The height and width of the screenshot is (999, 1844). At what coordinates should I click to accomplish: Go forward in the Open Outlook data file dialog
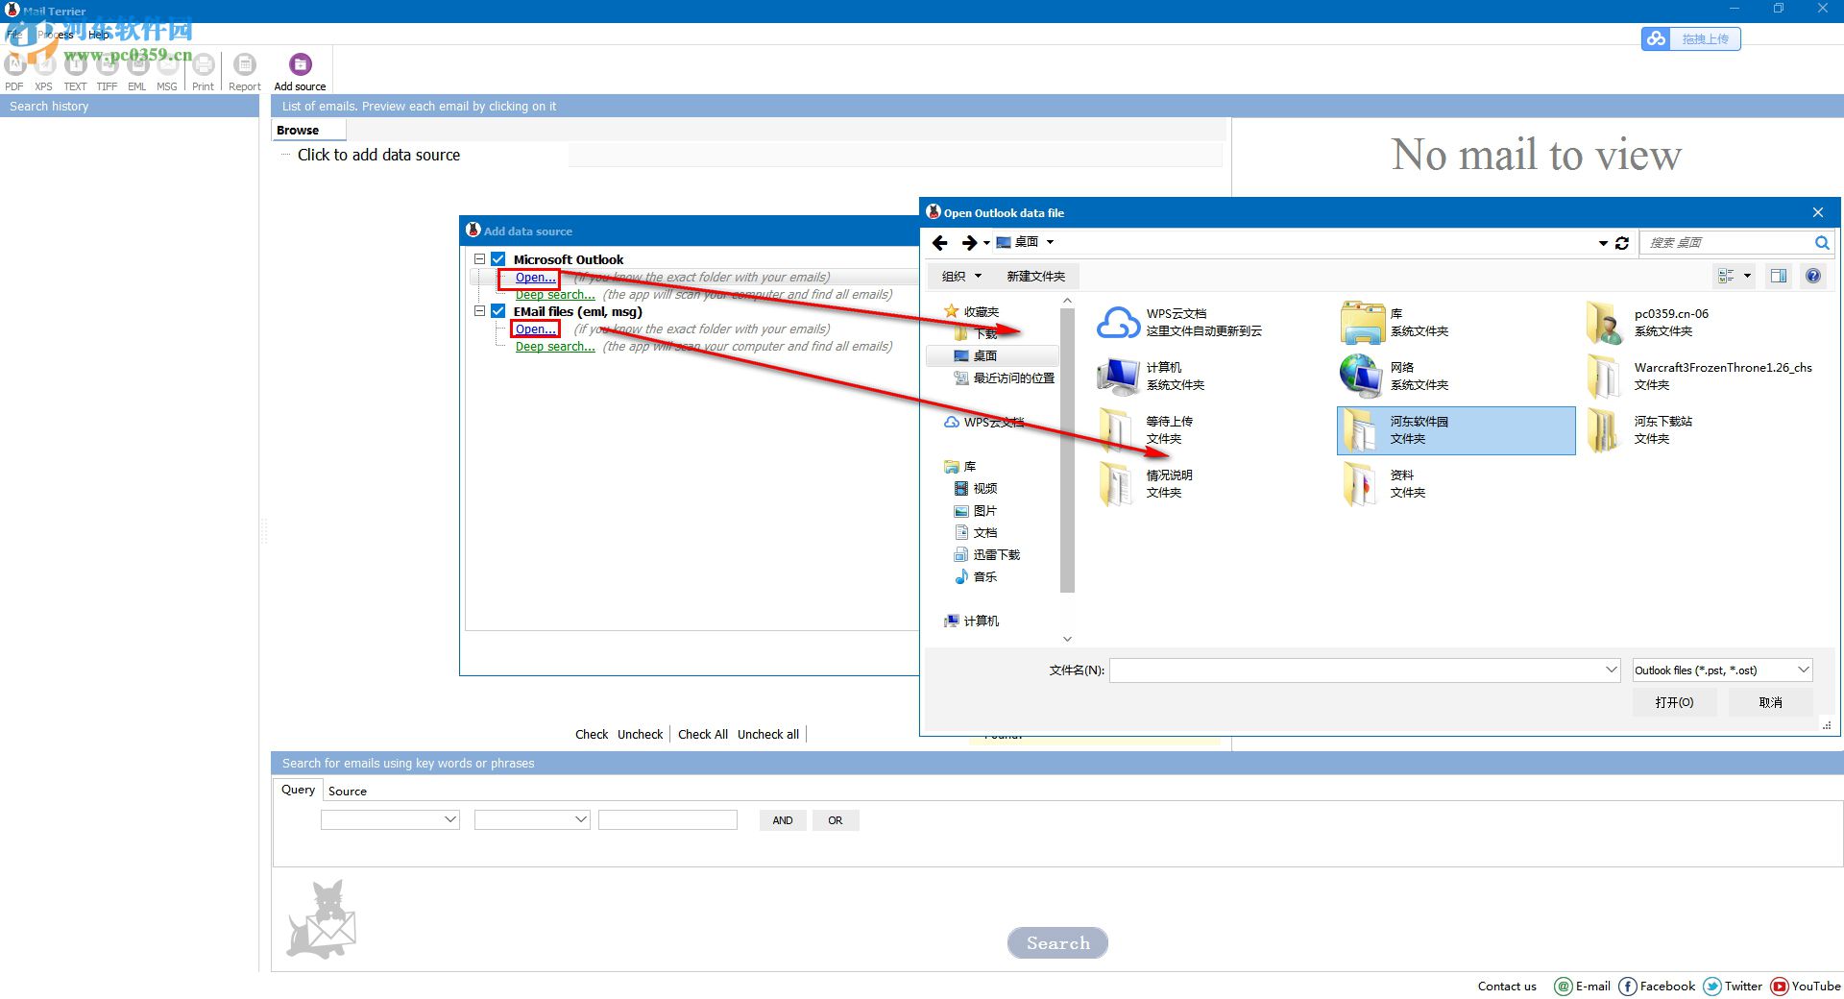tap(969, 243)
